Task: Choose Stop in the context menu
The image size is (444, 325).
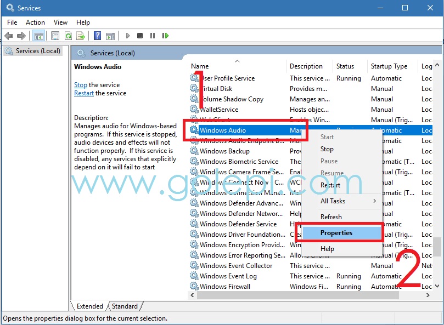Action: 342,149
